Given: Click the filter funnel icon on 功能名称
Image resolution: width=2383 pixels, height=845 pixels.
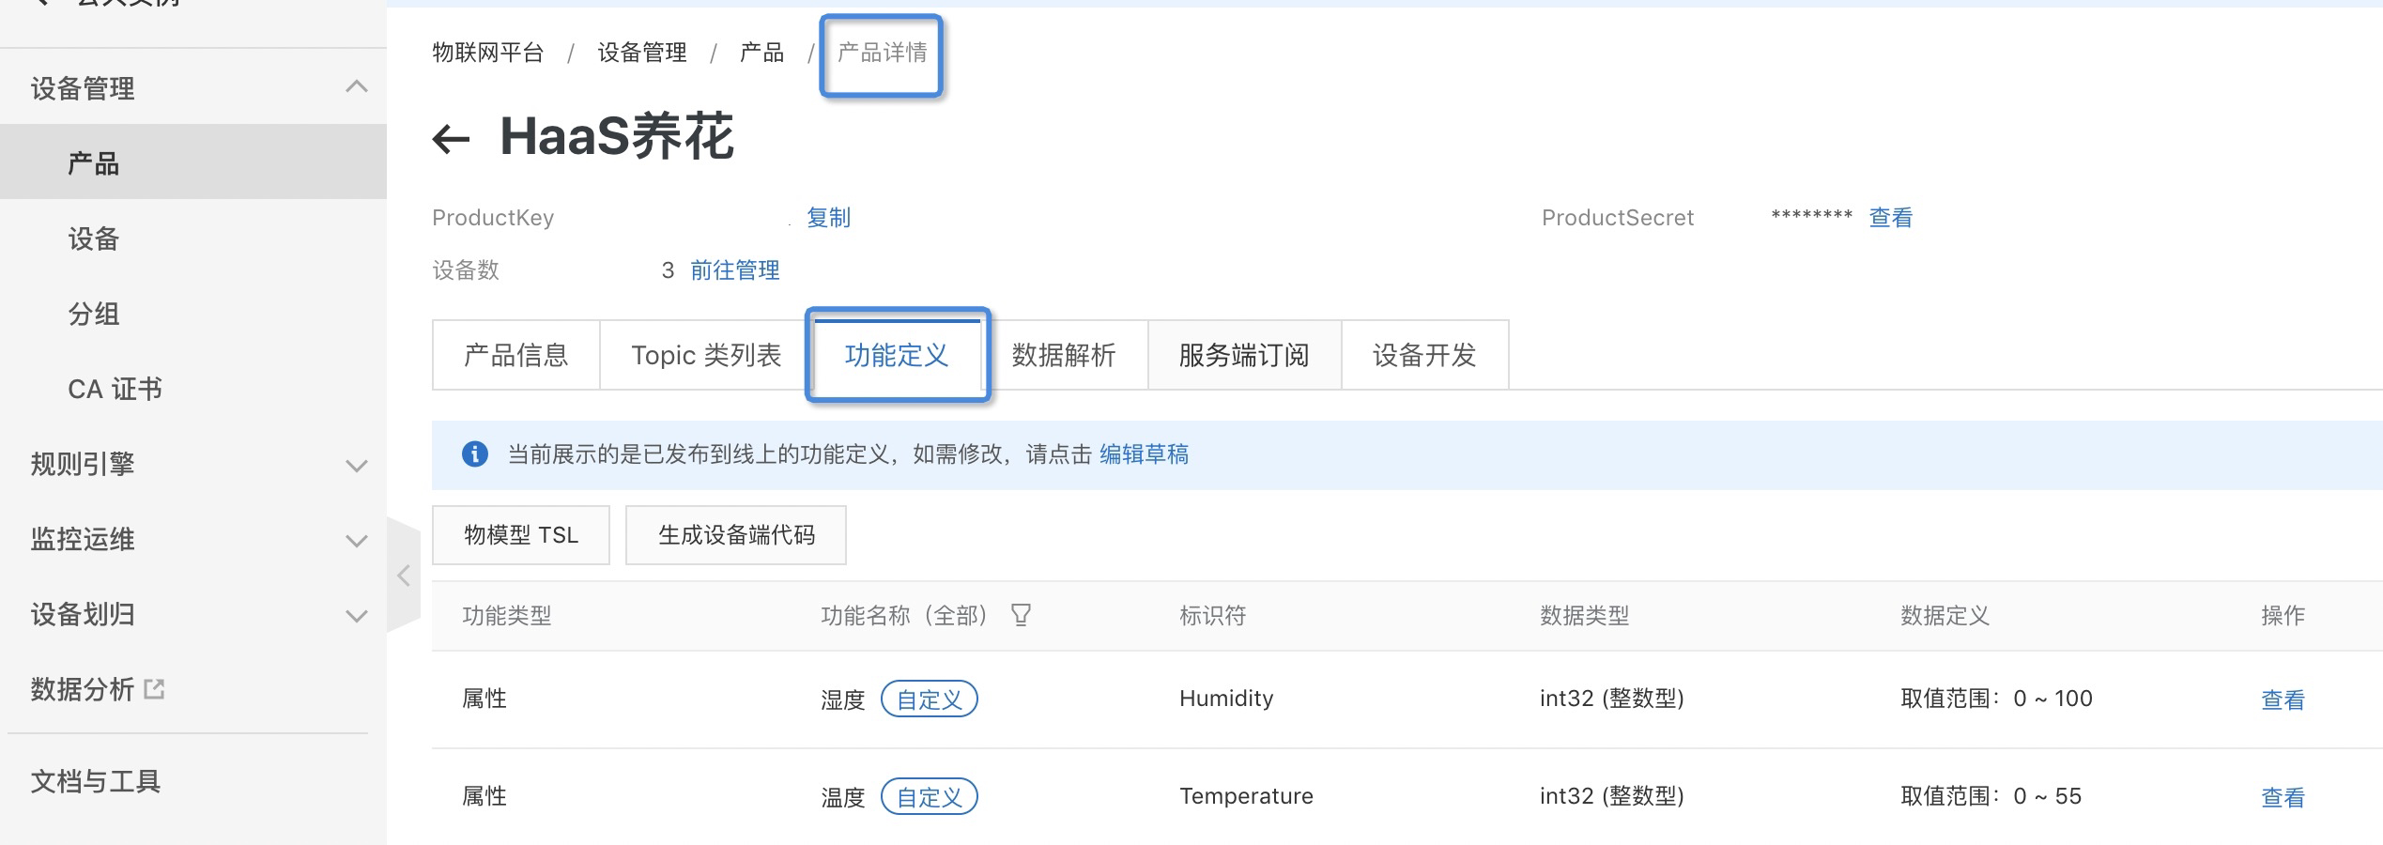Looking at the screenshot, I should tap(1021, 615).
